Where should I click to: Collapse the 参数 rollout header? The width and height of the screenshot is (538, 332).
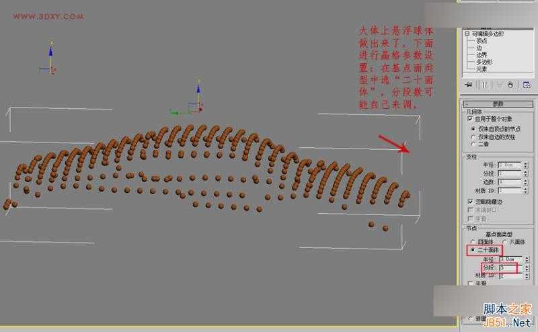[x=498, y=103]
